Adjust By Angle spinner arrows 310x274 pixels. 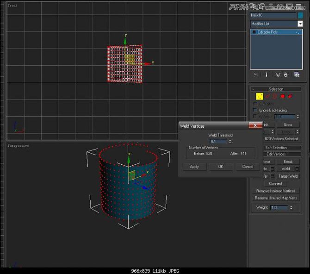click(298, 117)
